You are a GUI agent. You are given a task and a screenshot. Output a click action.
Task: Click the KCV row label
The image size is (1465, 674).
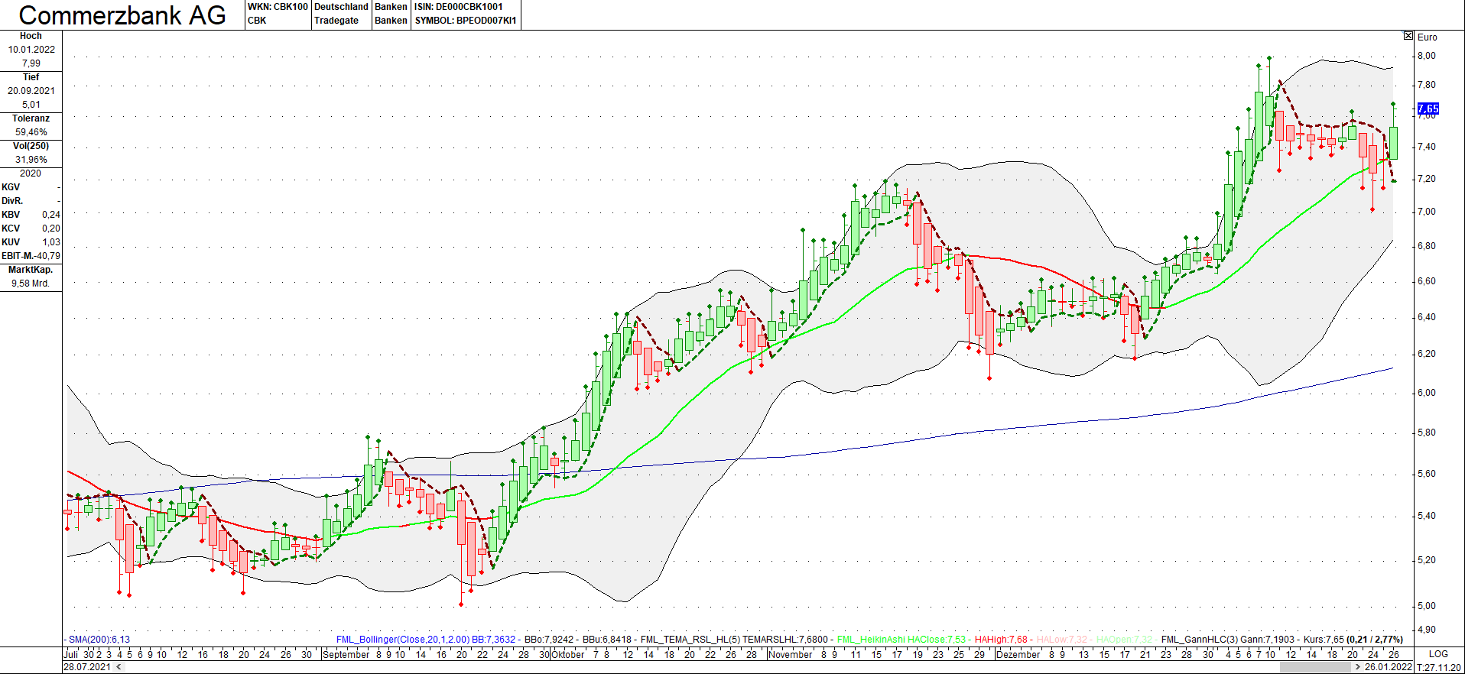[11, 228]
